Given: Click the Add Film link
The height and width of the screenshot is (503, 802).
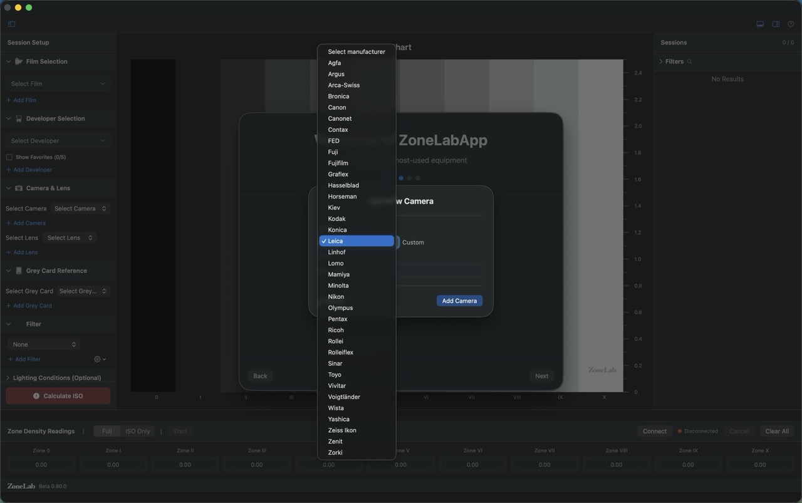Looking at the screenshot, I should [x=21, y=100].
